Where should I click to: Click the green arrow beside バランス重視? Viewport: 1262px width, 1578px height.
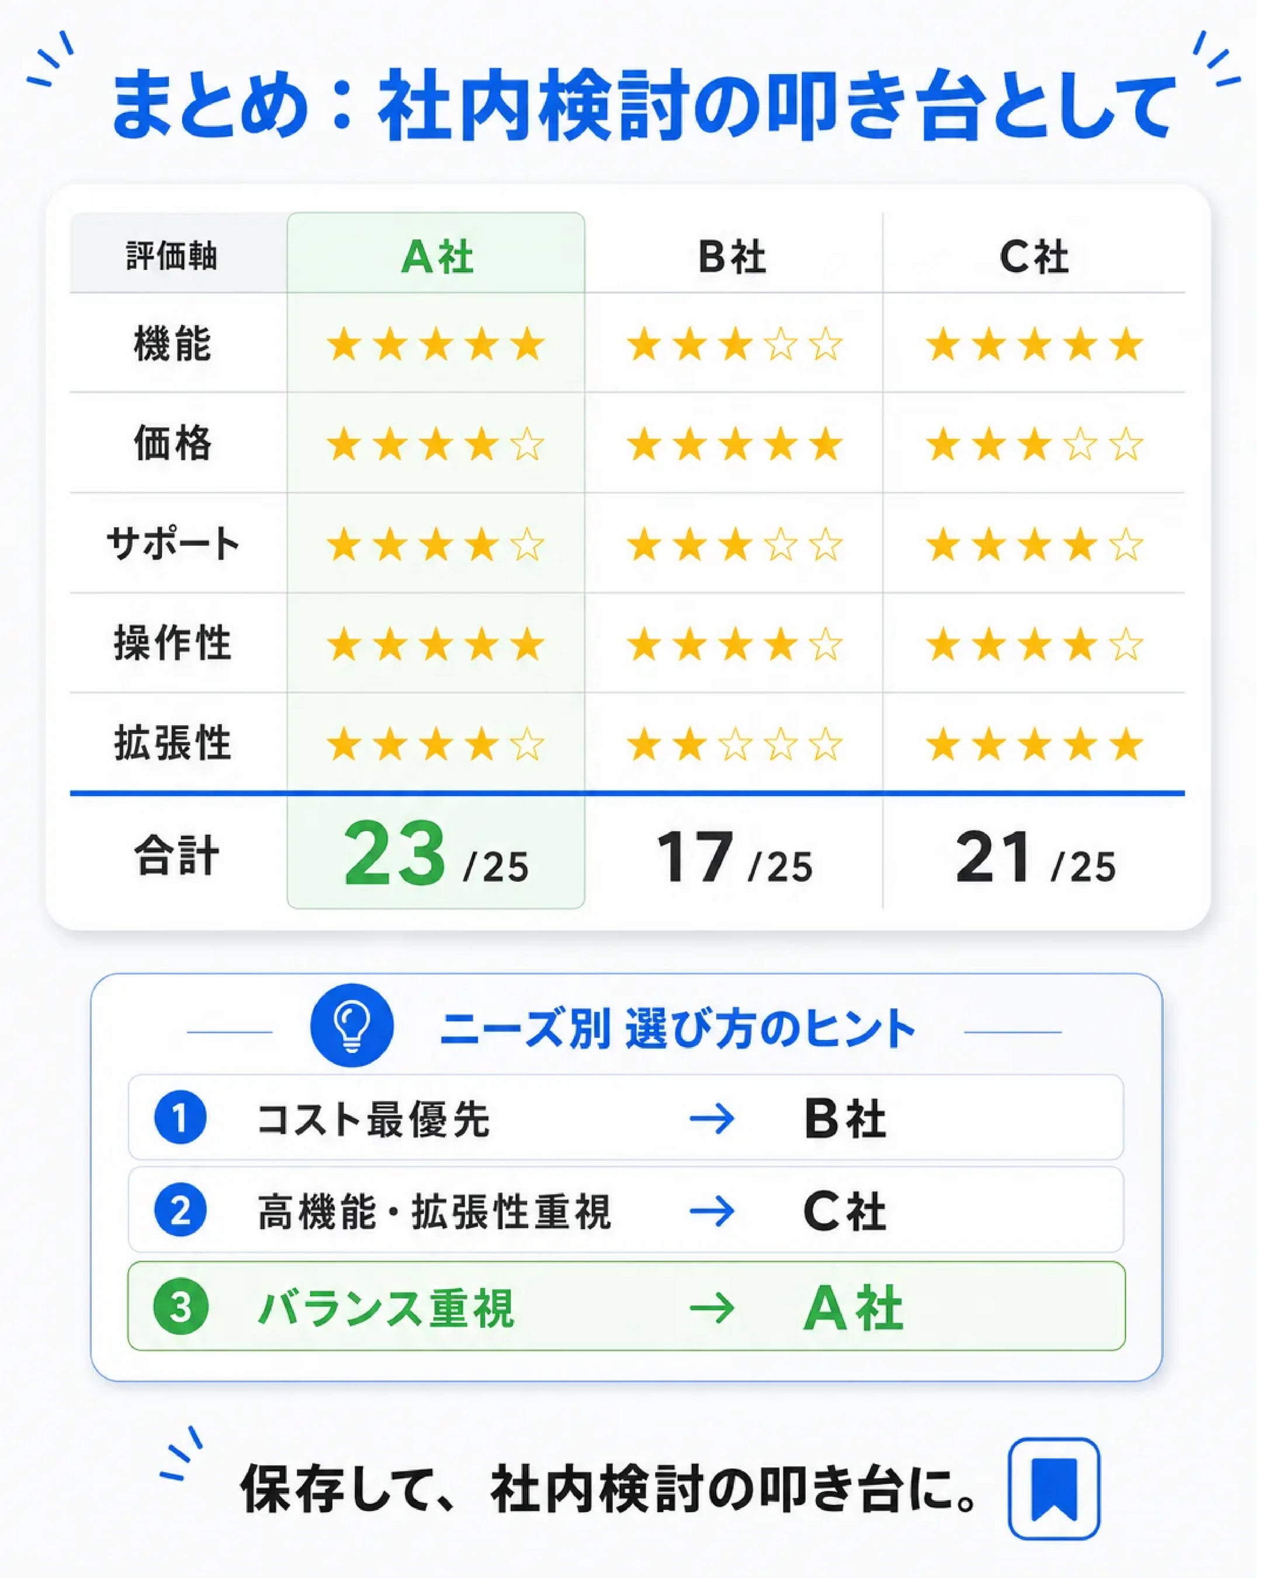click(x=712, y=1307)
